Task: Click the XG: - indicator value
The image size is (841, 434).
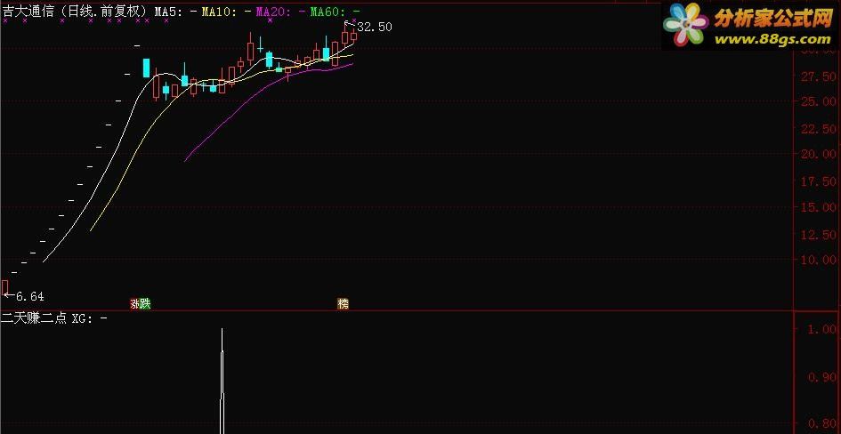Action: pyautogui.click(x=90, y=318)
